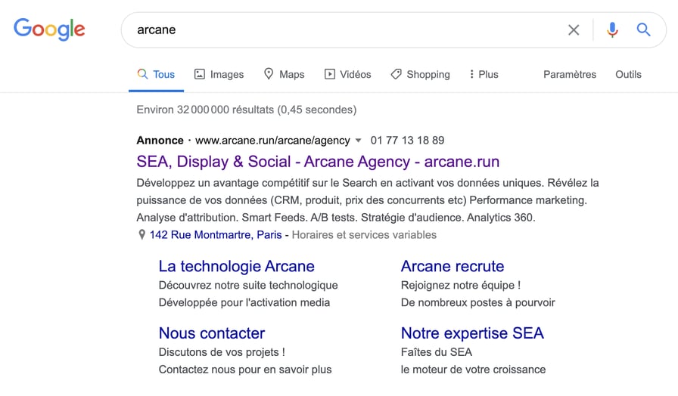Open 'SEA, Display & Social - Arcane Agency' ad
Screen dimensions: 678x396
pyautogui.click(x=318, y=162)
